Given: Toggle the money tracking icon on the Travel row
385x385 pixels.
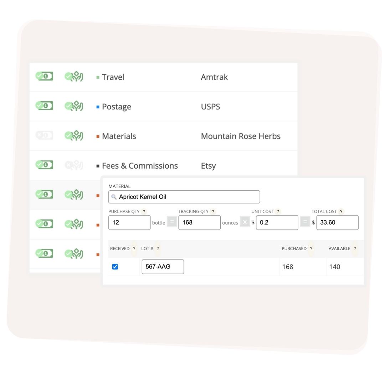Looking at the screenshot, I should [x=43, y=76].
